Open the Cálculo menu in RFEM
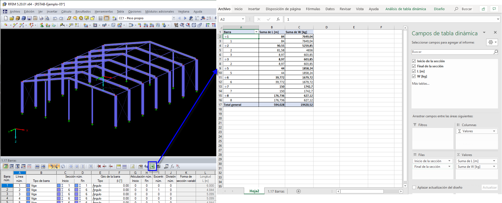Viewport: 502px width, 203px height. pos(66,11)
